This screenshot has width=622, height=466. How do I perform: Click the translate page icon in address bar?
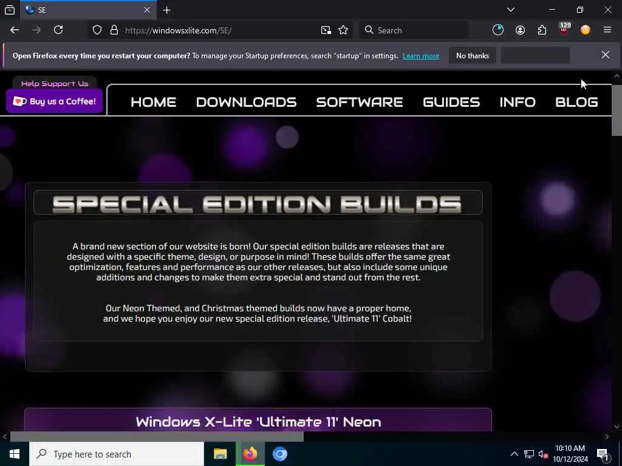tap(326, 30)
